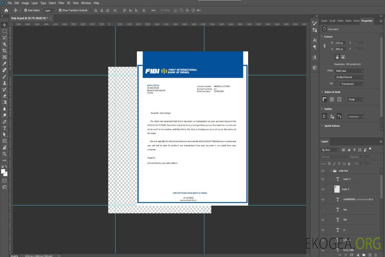Viewport: 385px width, 257px height.
Task: Select the Rectangular Marquee tool
Action: pyautogui.click(x=5, y=31)
